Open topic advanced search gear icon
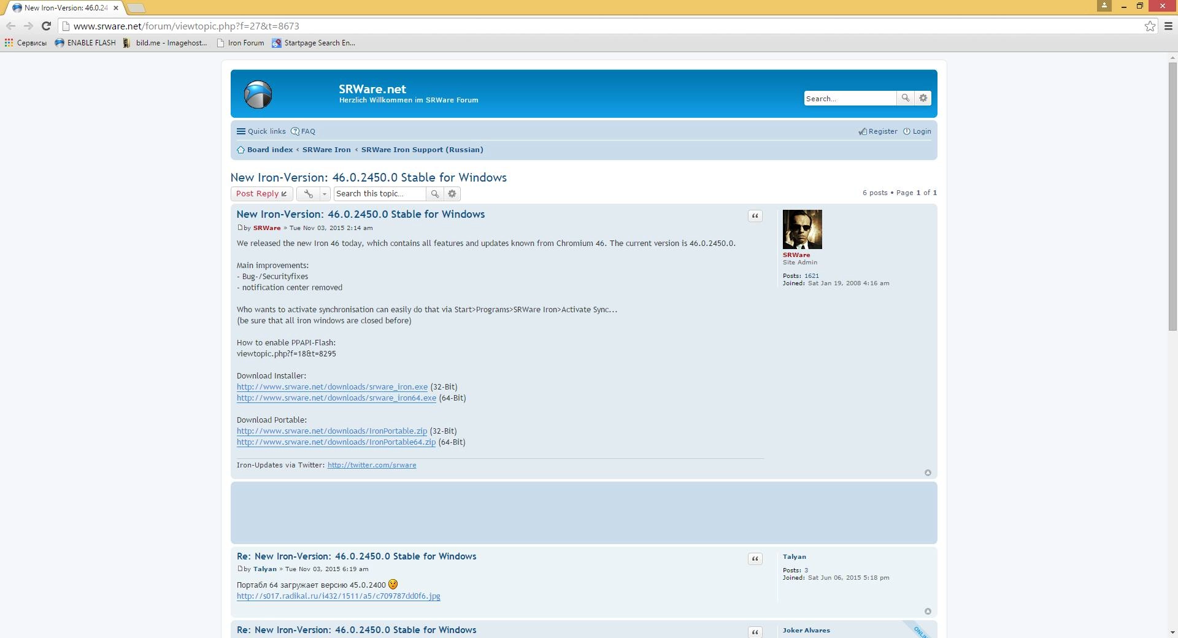 tap(452, 194)
